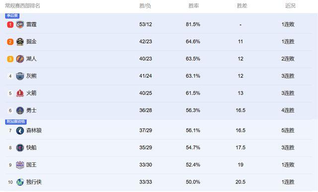The image size is (318, 192).
Task: Click the Clippers team logo
Action: point(20,148)
